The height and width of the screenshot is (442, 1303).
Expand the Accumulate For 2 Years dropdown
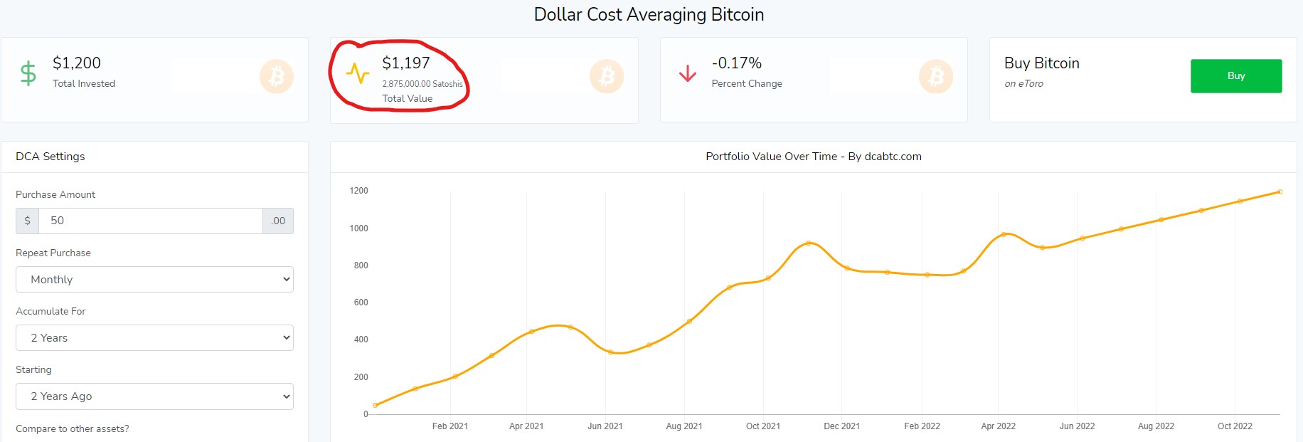[154, 338]
